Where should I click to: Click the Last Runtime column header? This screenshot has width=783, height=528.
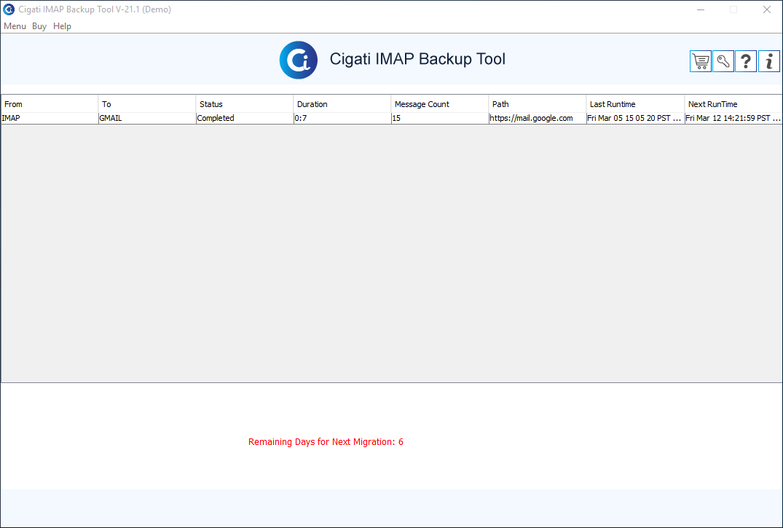[x=635, y=104]
